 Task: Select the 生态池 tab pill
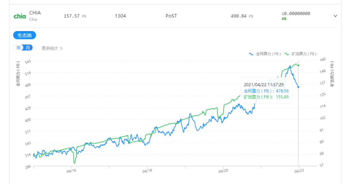(24, 35)
